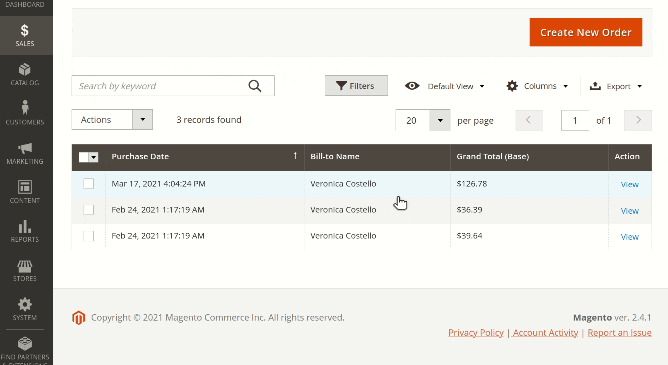Open the Marketing megaphone icon
668x365 pixels.
(x=25, y=148)
